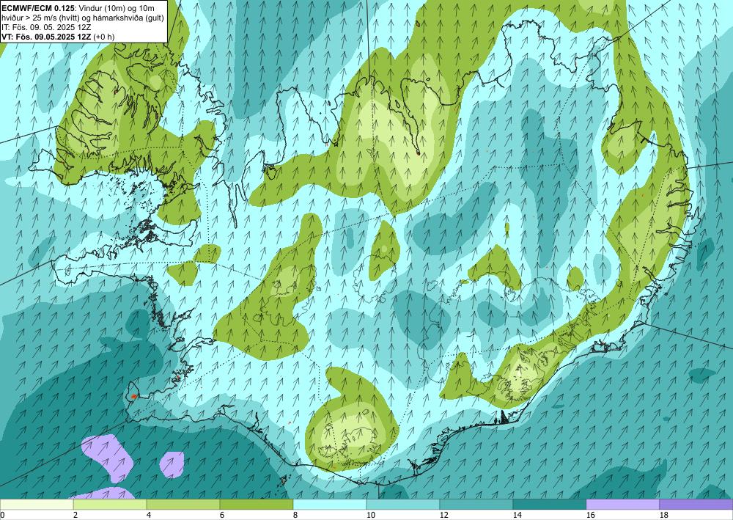Select the olive green 6–8 m/s legend swatch
Screen dimensions: 733x520
pos(257,505)
